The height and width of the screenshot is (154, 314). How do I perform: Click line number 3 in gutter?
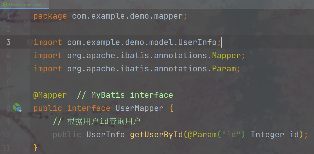click(x=8, y=42)
